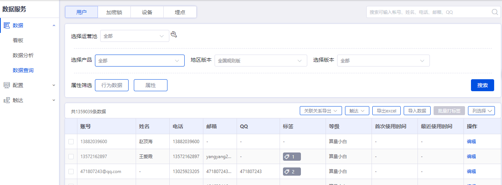Select checkbox for account 13882039600
The height and width of the screenshot is (185, 502).
(x=71, y=142)
